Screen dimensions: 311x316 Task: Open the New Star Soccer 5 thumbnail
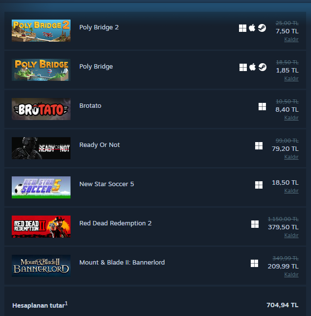pyautogui.click(x=41, y=188)
